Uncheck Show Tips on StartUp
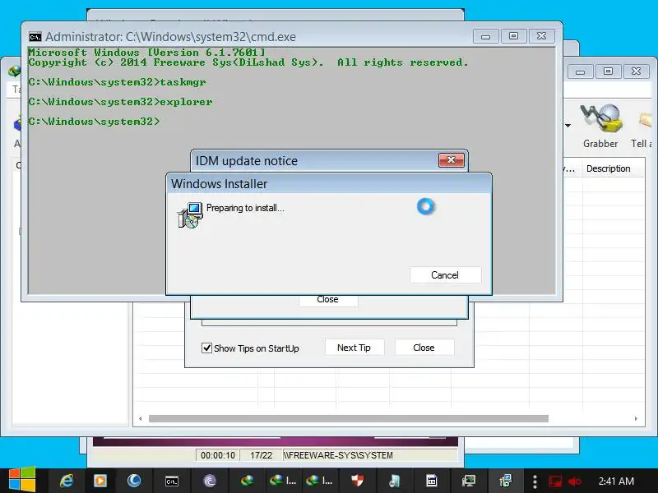Screen dimensions: 658x493 point(207,348)
